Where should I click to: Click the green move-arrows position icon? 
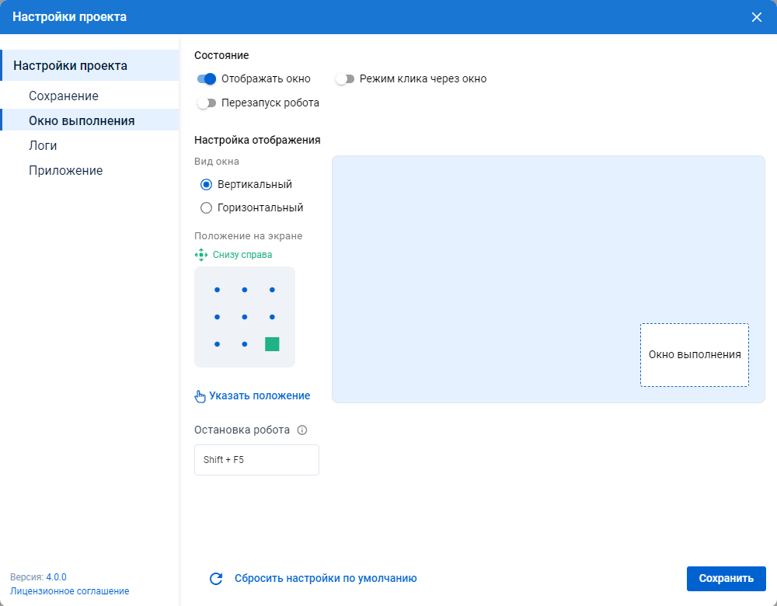(200, 255)
